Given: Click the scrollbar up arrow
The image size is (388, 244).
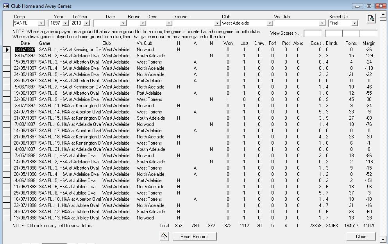Looking at the screenshot, I should [383, 15].
